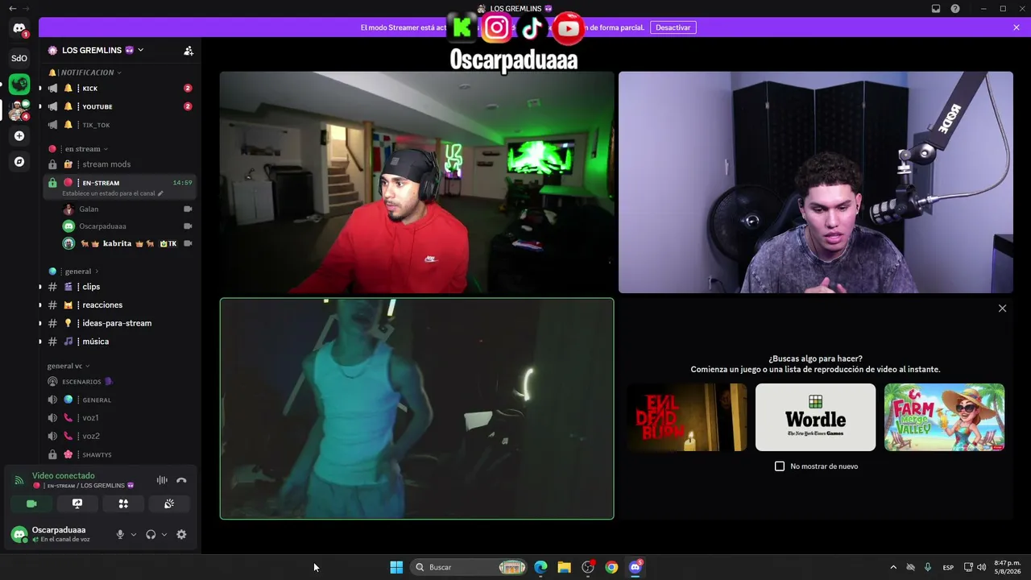The image size is (1031, 580).
Task: Open headphone output options arrow
Action: click(x=164, y=534)
